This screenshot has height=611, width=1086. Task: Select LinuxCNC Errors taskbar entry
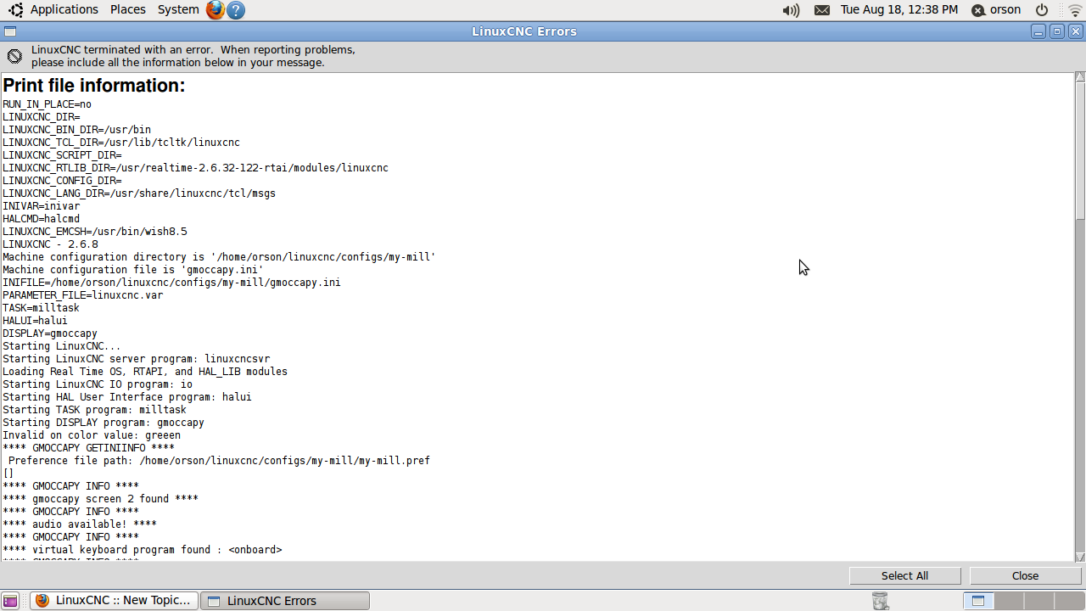285,601
